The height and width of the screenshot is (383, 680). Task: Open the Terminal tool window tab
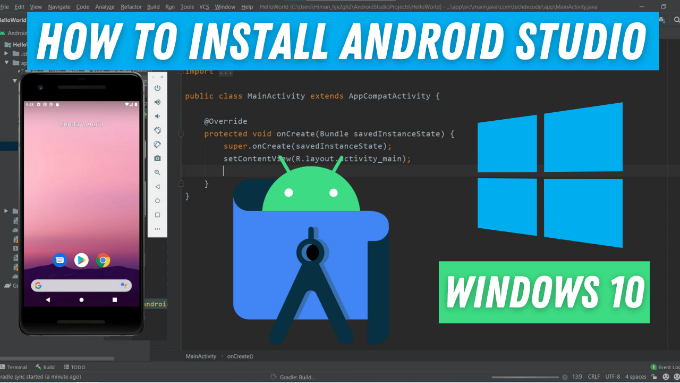(x=14, y=367)
